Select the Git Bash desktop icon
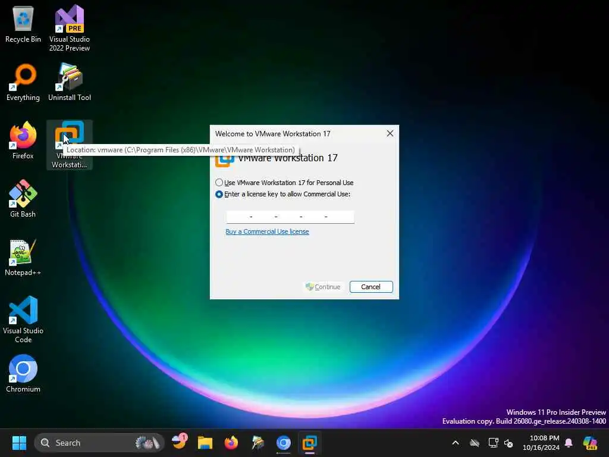Screen dimensions: 609x457 [23, 199]
